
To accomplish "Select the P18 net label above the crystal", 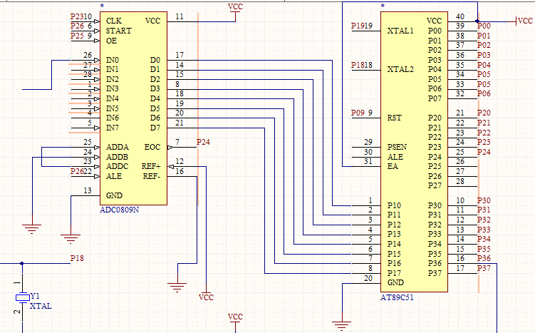I will (x=77, y=258).
